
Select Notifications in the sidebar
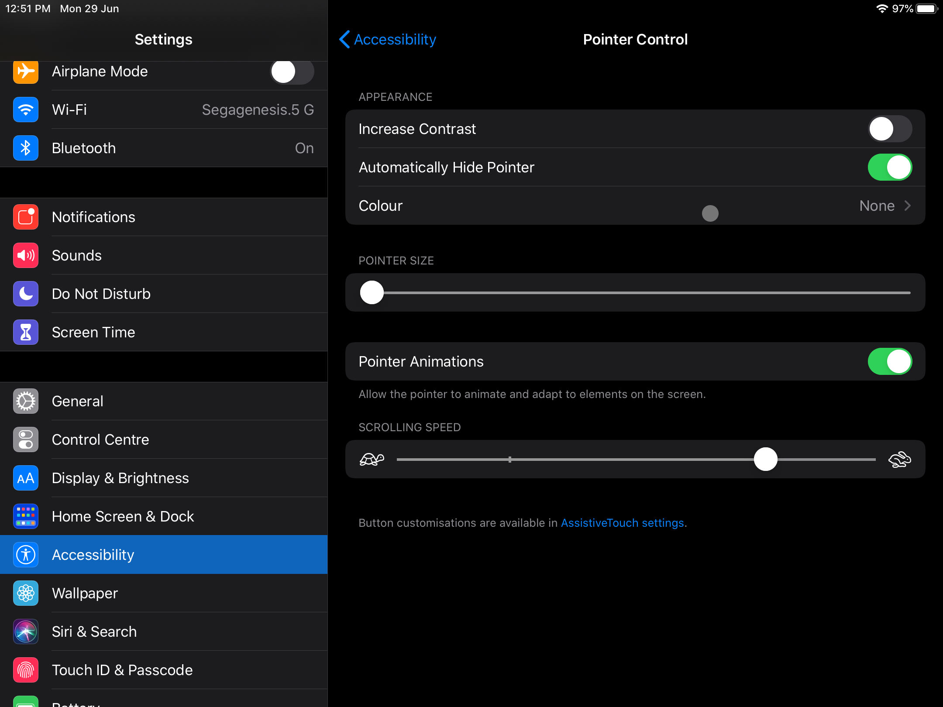(x=164, y=217)
